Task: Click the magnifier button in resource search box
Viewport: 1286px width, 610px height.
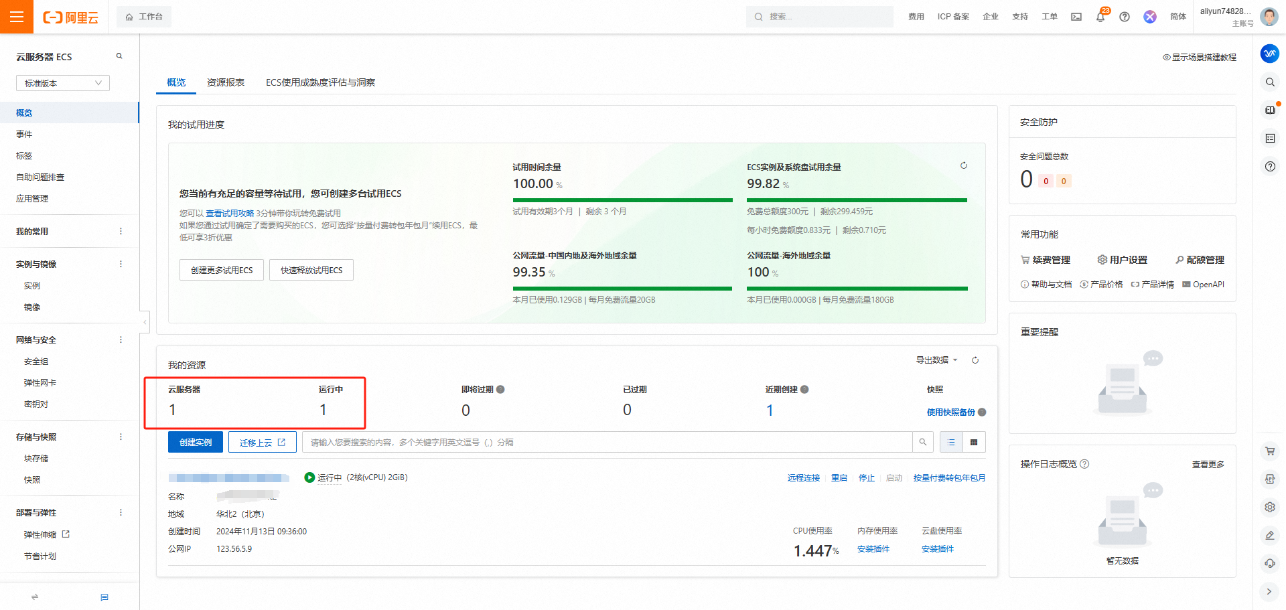Action: tap(923, 442)
